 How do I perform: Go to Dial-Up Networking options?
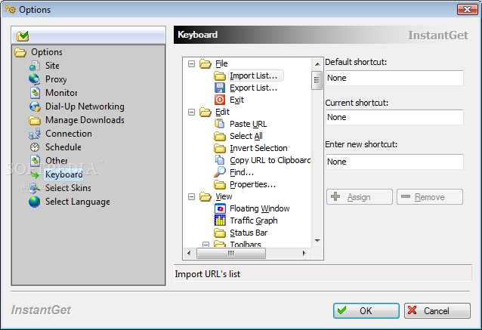coord(85,106)
